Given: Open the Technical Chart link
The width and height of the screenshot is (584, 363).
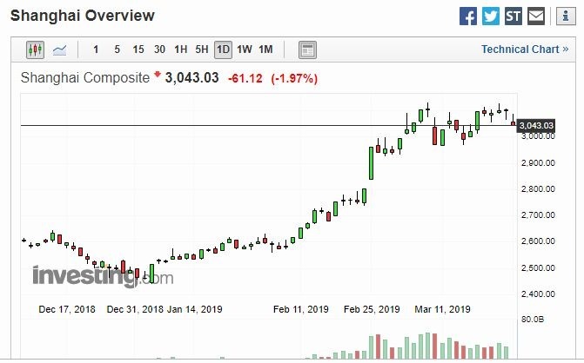Looking at the screenshot, I should click(525, 49).
